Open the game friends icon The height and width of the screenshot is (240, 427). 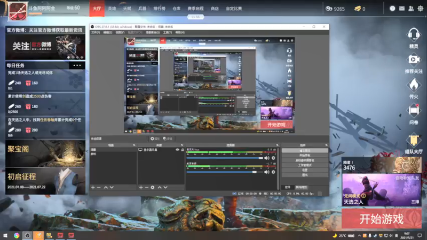tap(411, 9)
